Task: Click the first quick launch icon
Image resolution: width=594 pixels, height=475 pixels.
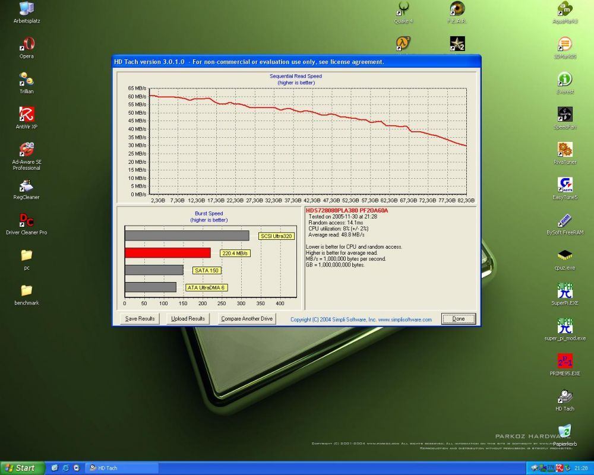Action: click(x=55, y=468)
